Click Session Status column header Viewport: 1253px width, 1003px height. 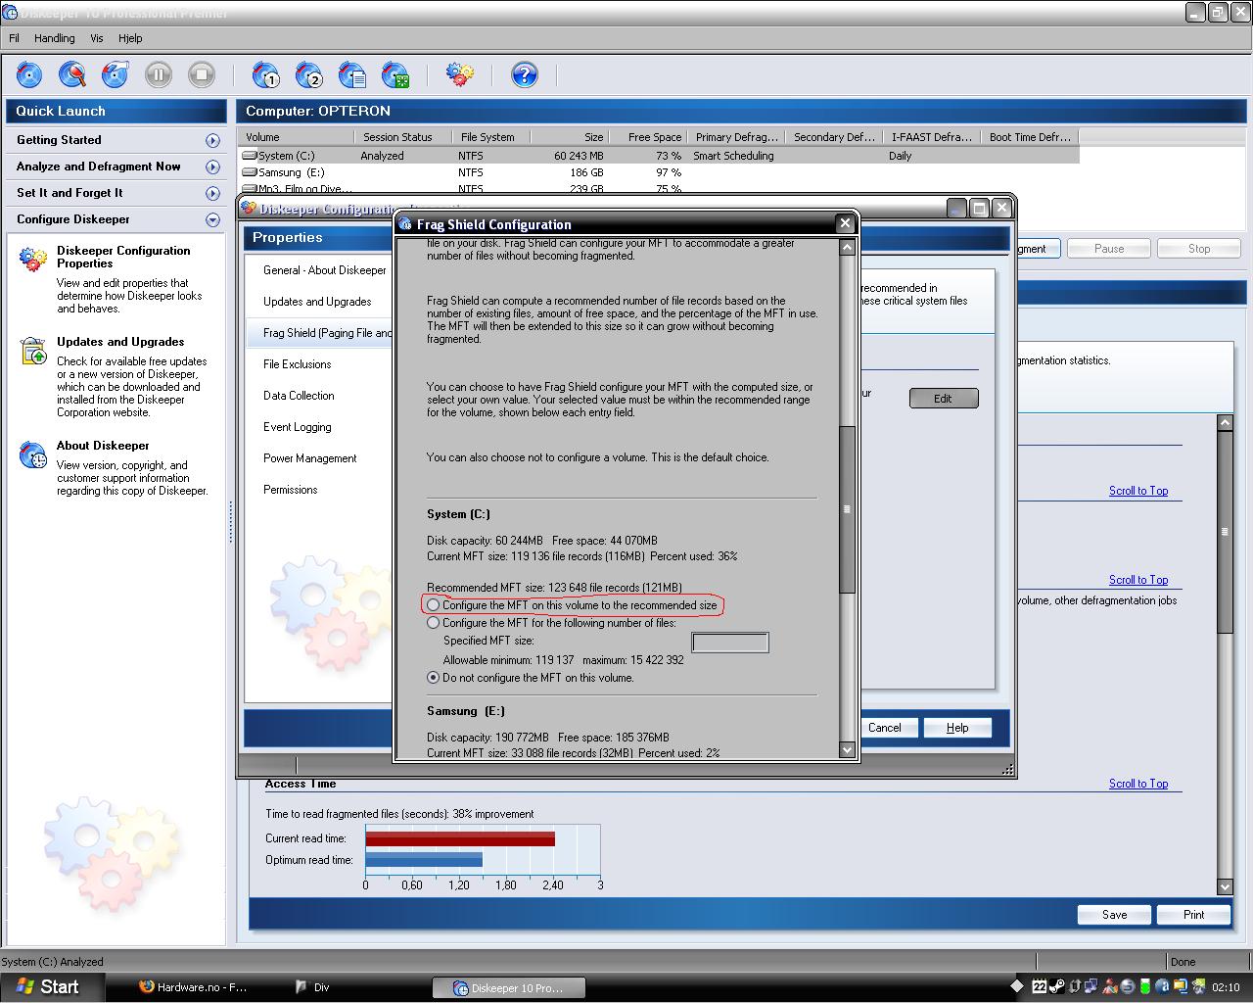(x=403, y=137)
